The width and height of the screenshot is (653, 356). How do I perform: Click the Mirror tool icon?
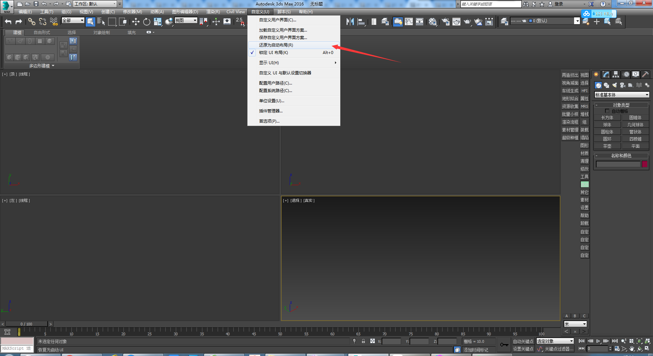click(350, 22)
